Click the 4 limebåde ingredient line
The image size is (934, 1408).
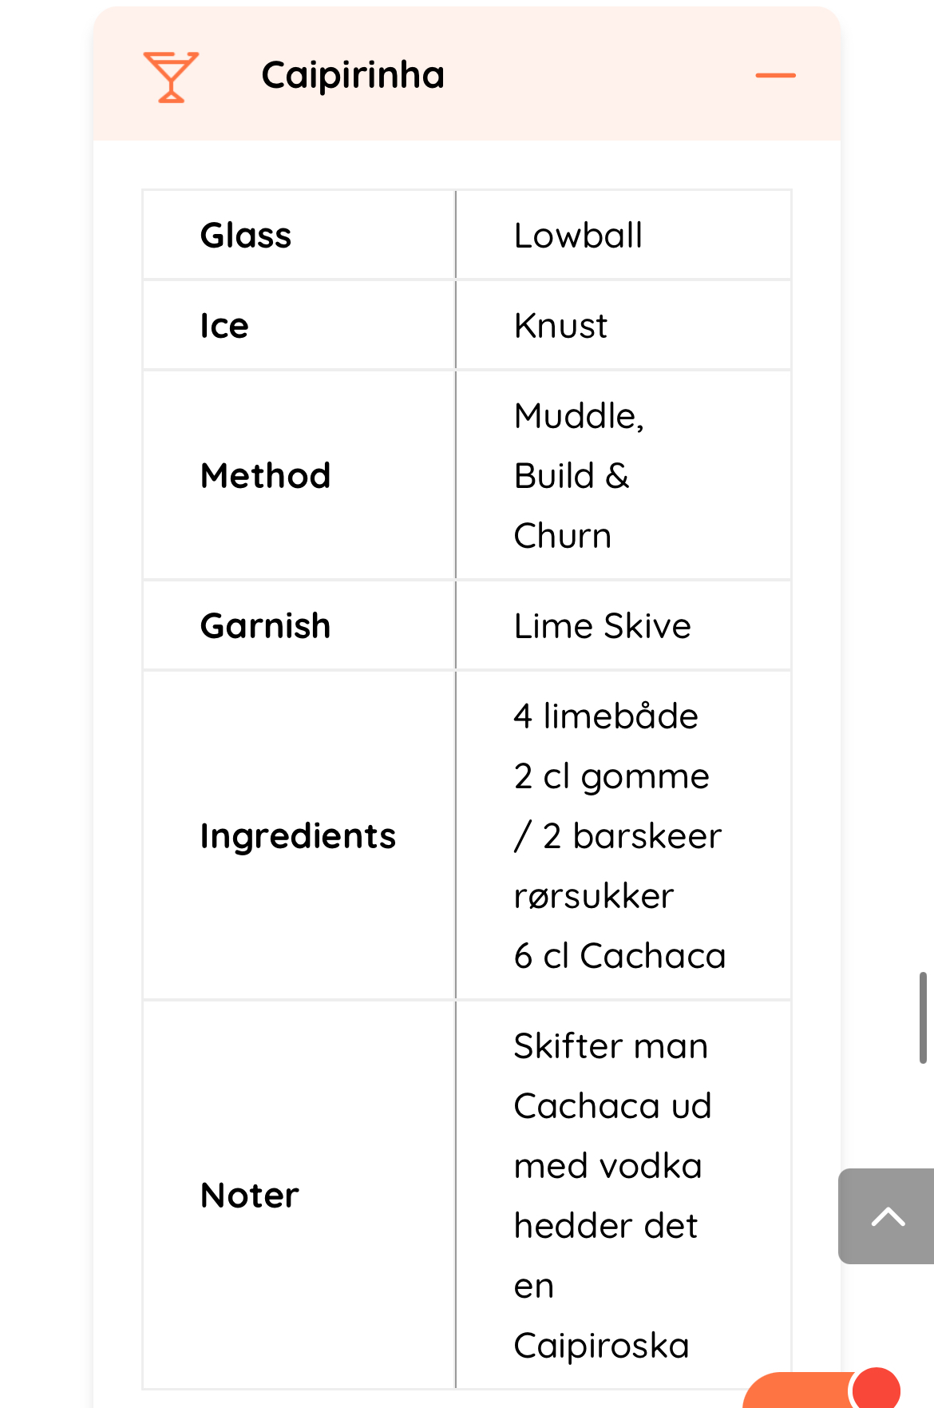pyautogui.click(x=606, y=716)
